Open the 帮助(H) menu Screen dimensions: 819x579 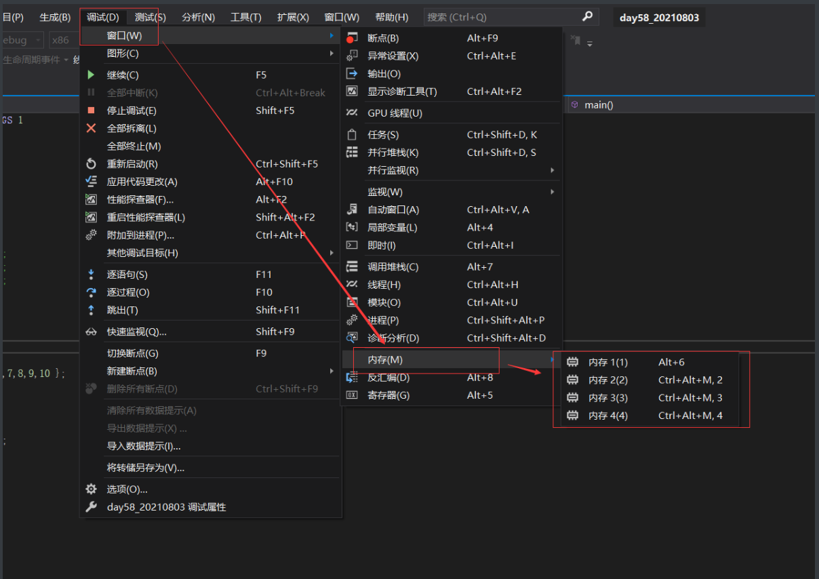pyautogui.click(x=392, y=17)
